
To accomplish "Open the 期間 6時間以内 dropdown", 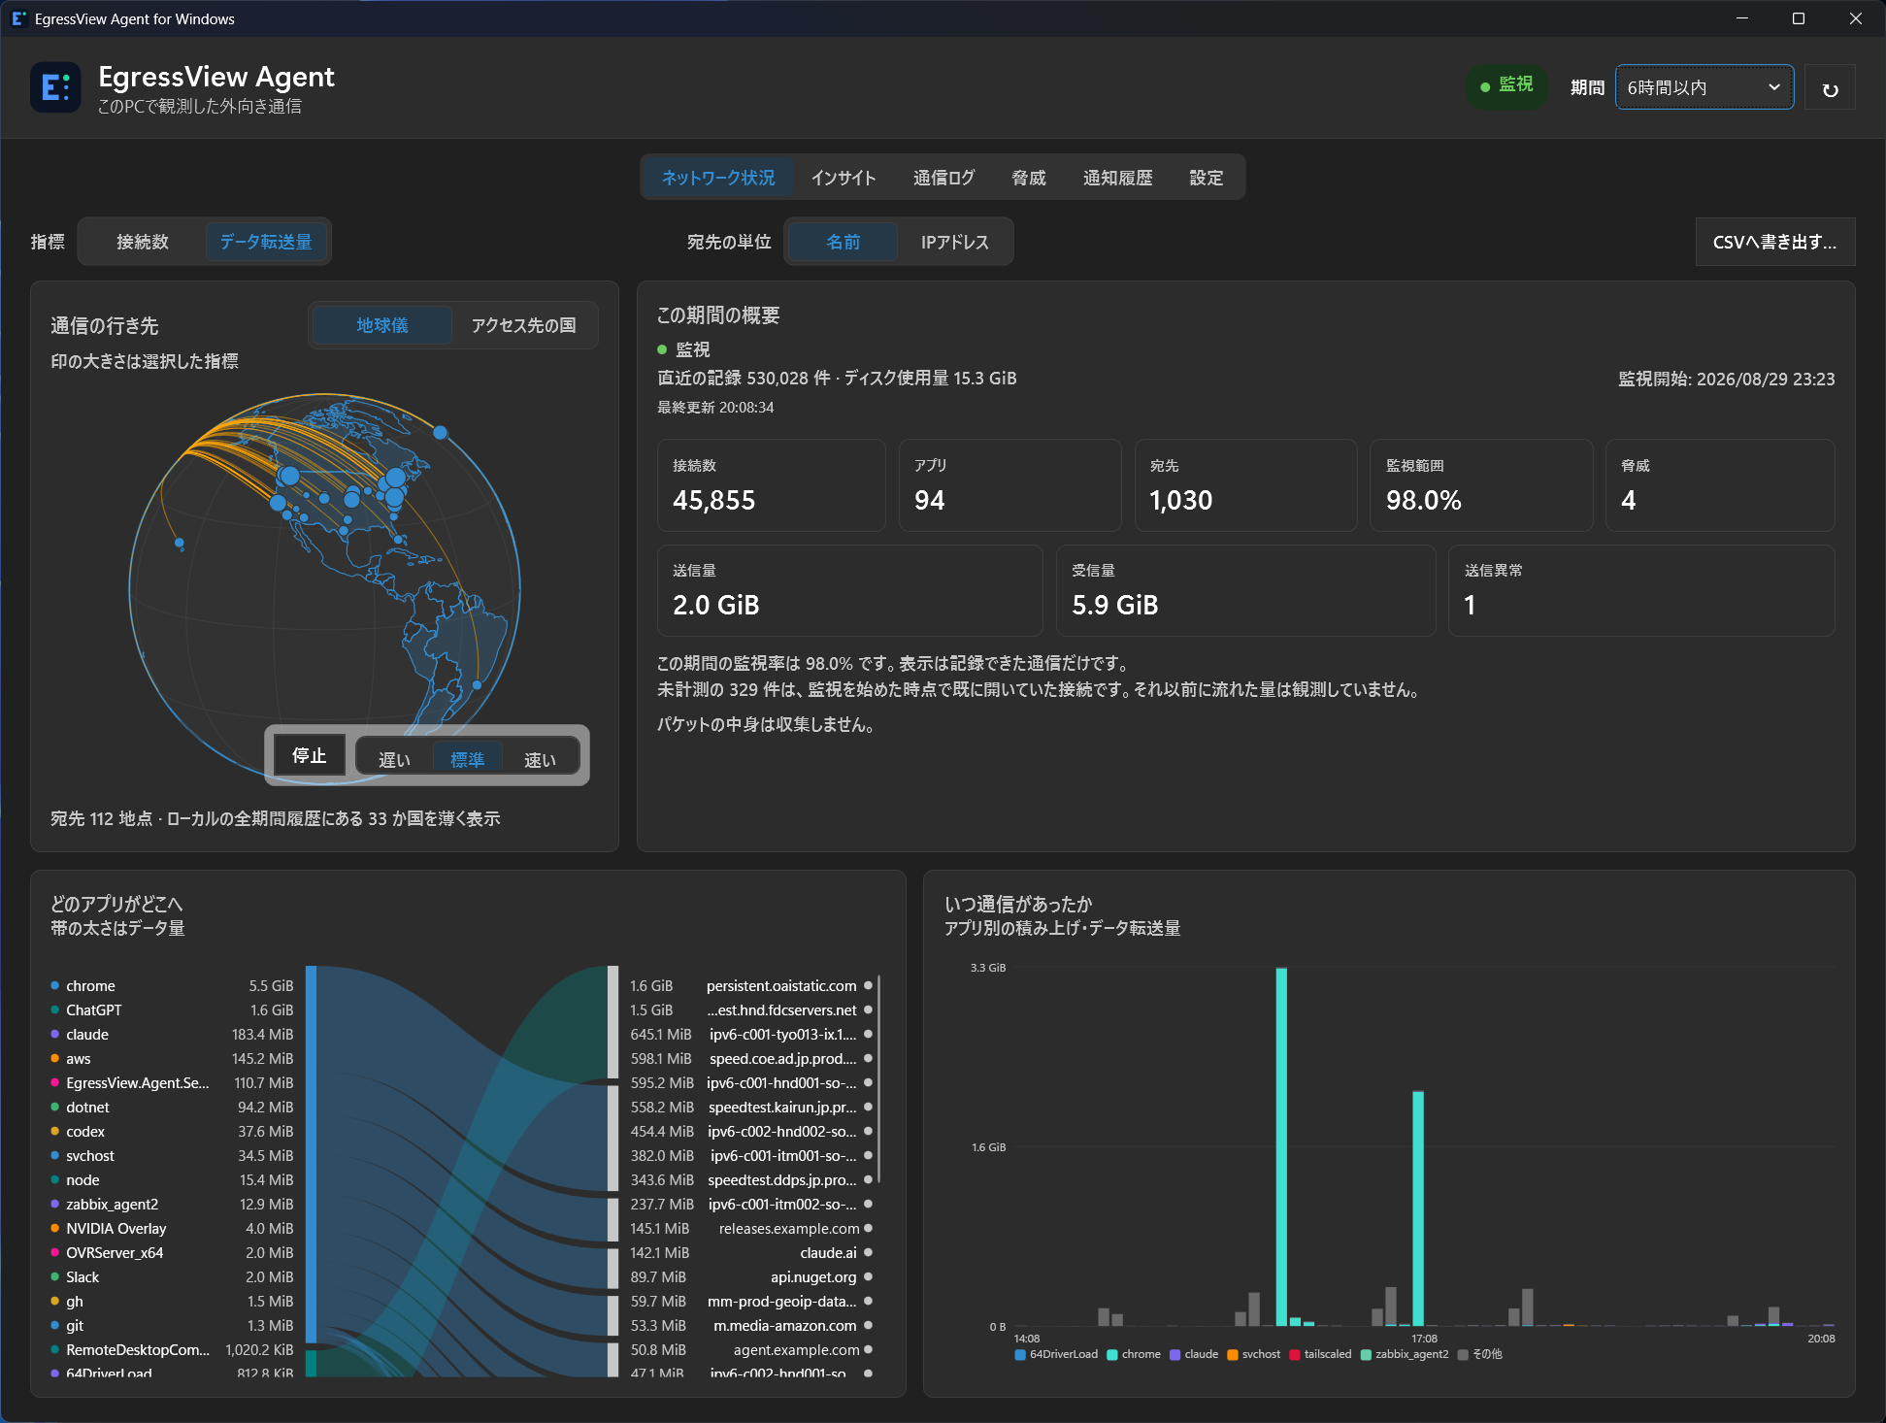I will click(1704, 87).
